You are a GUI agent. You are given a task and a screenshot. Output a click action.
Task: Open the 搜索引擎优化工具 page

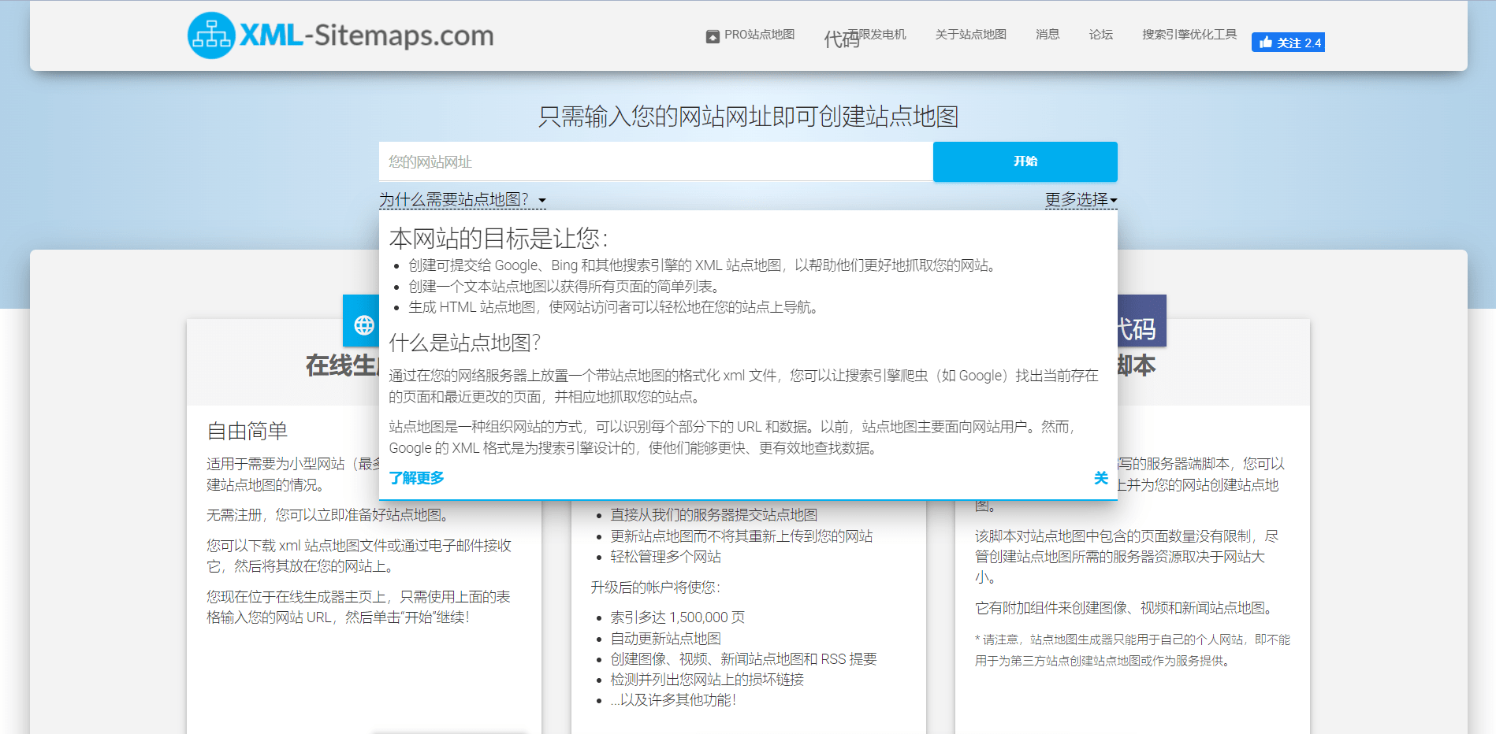coord(1189,35)
